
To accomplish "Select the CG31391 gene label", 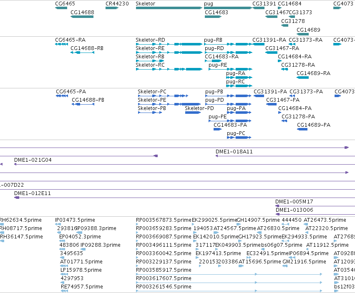I will pyautogui.click(x=264, y=4).
